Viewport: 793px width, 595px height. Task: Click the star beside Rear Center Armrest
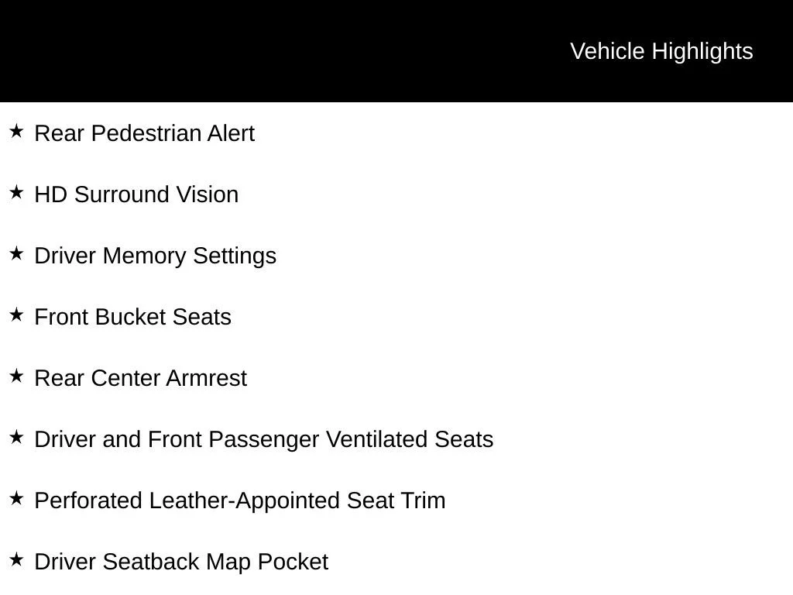16,376
